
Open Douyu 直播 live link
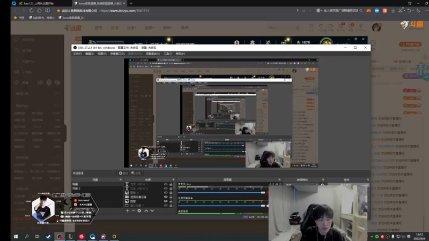[x=114, y=28]
